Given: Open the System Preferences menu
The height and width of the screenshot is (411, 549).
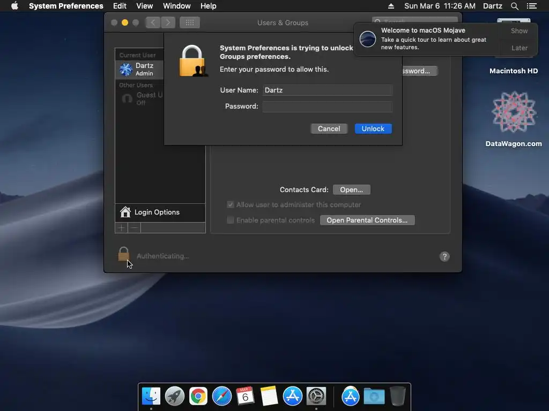Looking at the screenshot, I should pos(66,6).
